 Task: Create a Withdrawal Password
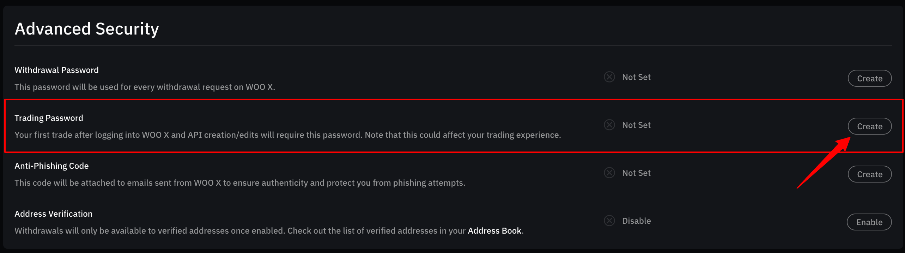870,78
